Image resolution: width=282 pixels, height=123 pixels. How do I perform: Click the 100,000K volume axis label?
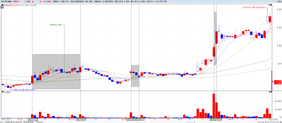(278, 101)
